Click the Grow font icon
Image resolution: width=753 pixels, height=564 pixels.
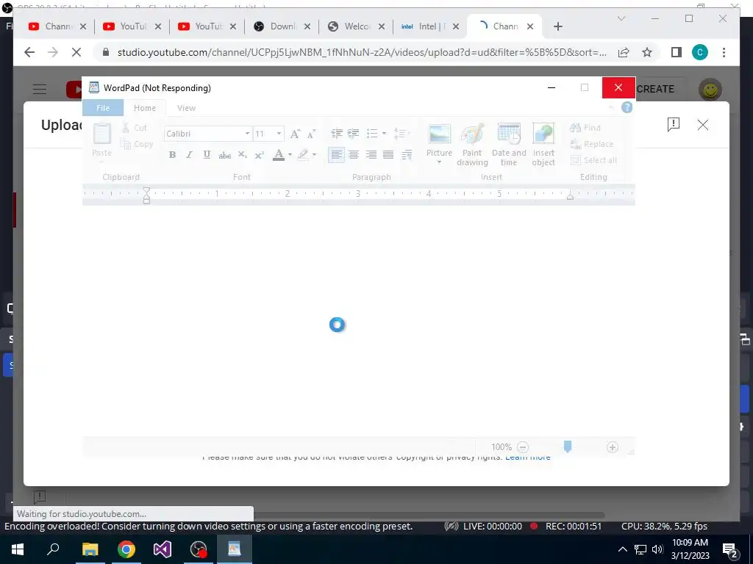295,134
